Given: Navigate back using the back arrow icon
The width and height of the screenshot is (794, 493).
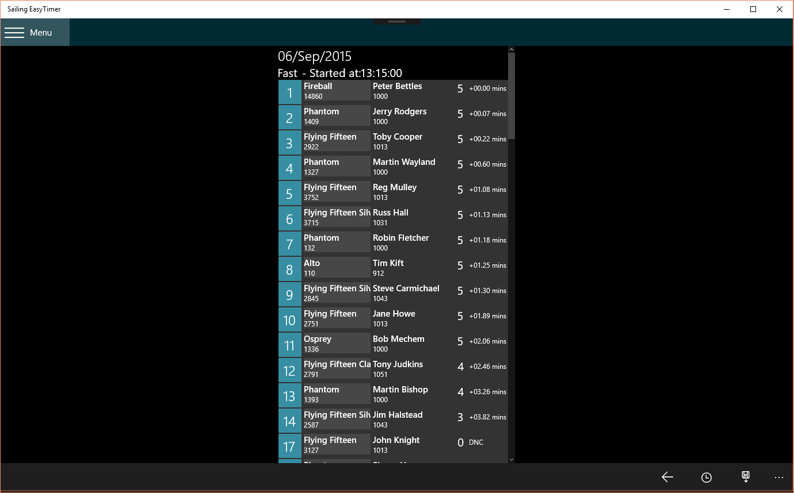Looking at the screenshot, I should pyautogui.click(x=667, y=477).
